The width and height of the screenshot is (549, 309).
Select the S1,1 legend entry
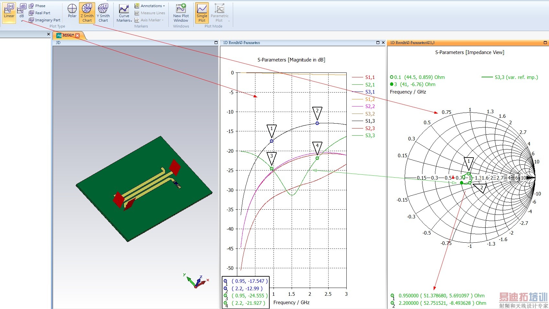tap(364, 77)
